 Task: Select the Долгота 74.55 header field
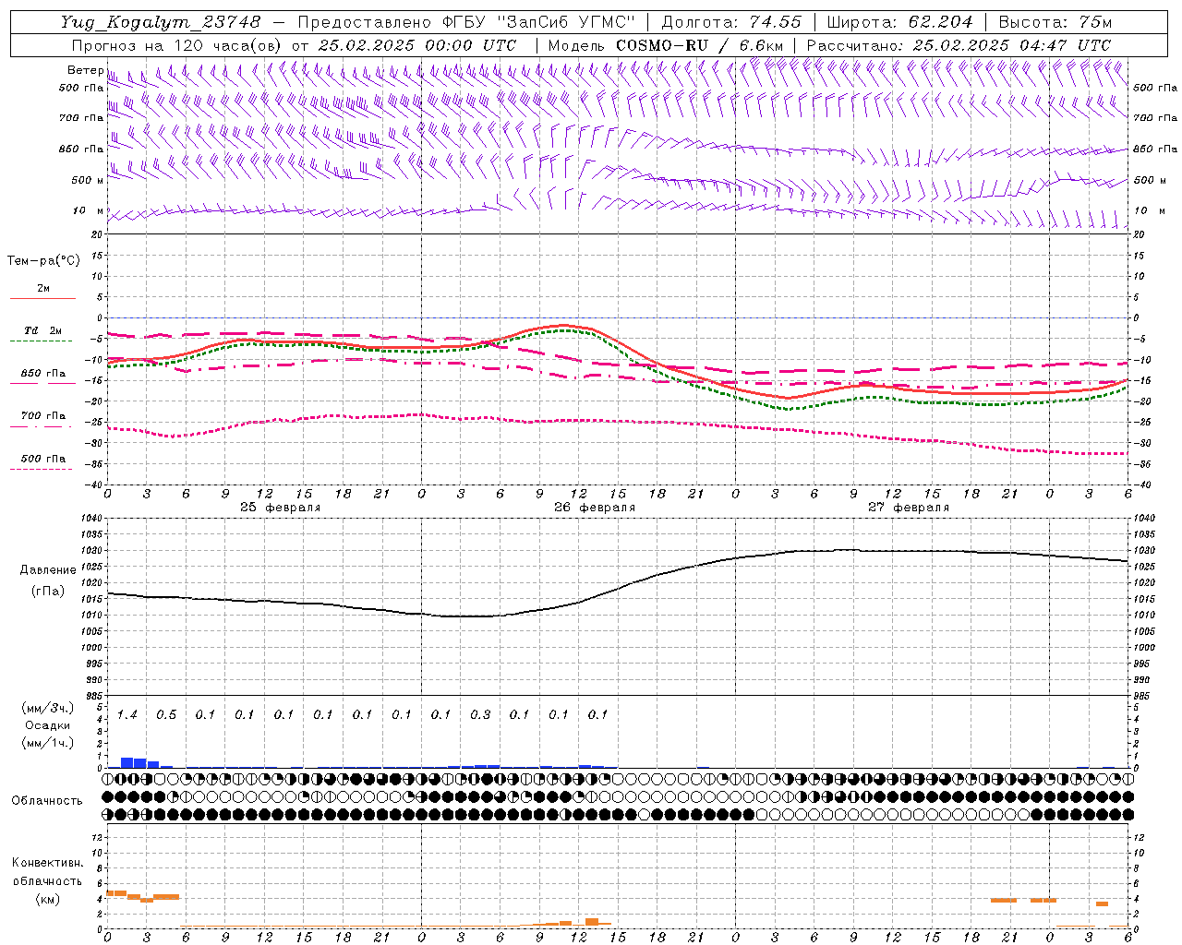click(731, 21)
